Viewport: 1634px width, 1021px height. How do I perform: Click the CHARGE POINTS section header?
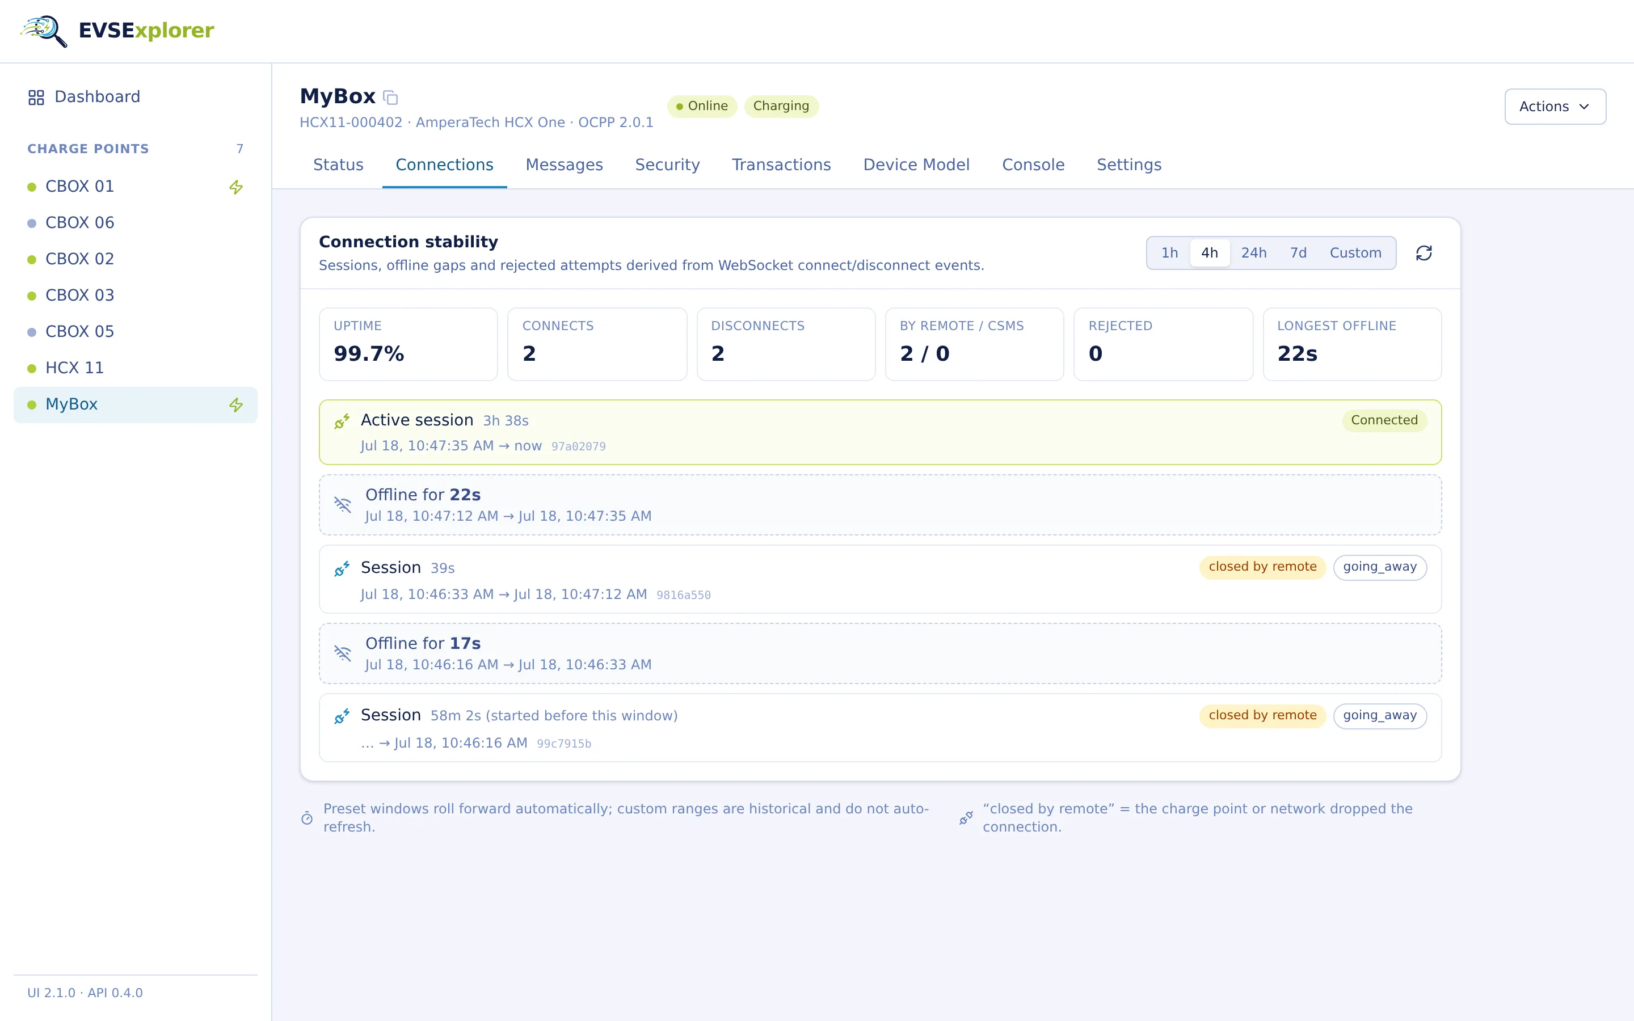pyautogui.click(x=88, y=149)
